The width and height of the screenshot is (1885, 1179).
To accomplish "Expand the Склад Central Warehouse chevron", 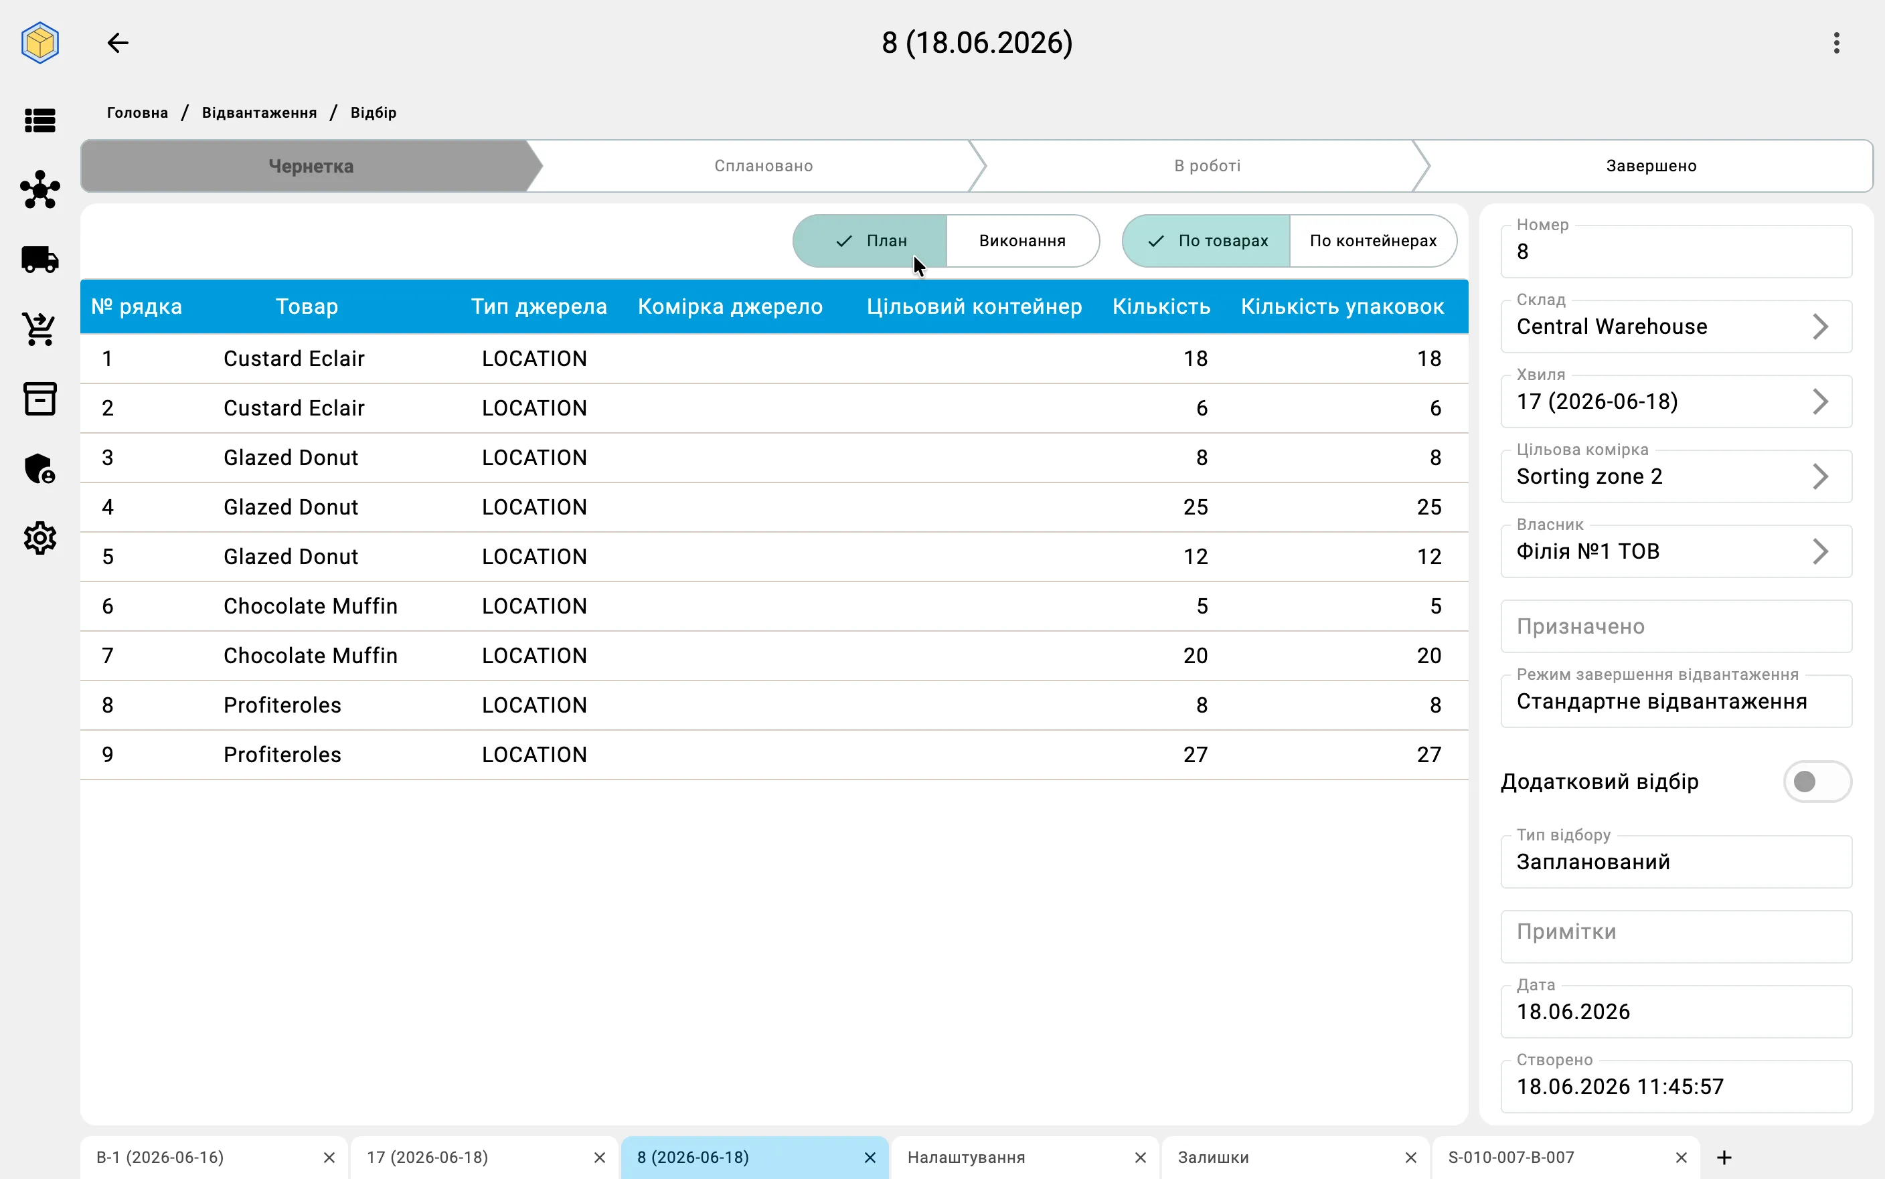I will 1819,327.
